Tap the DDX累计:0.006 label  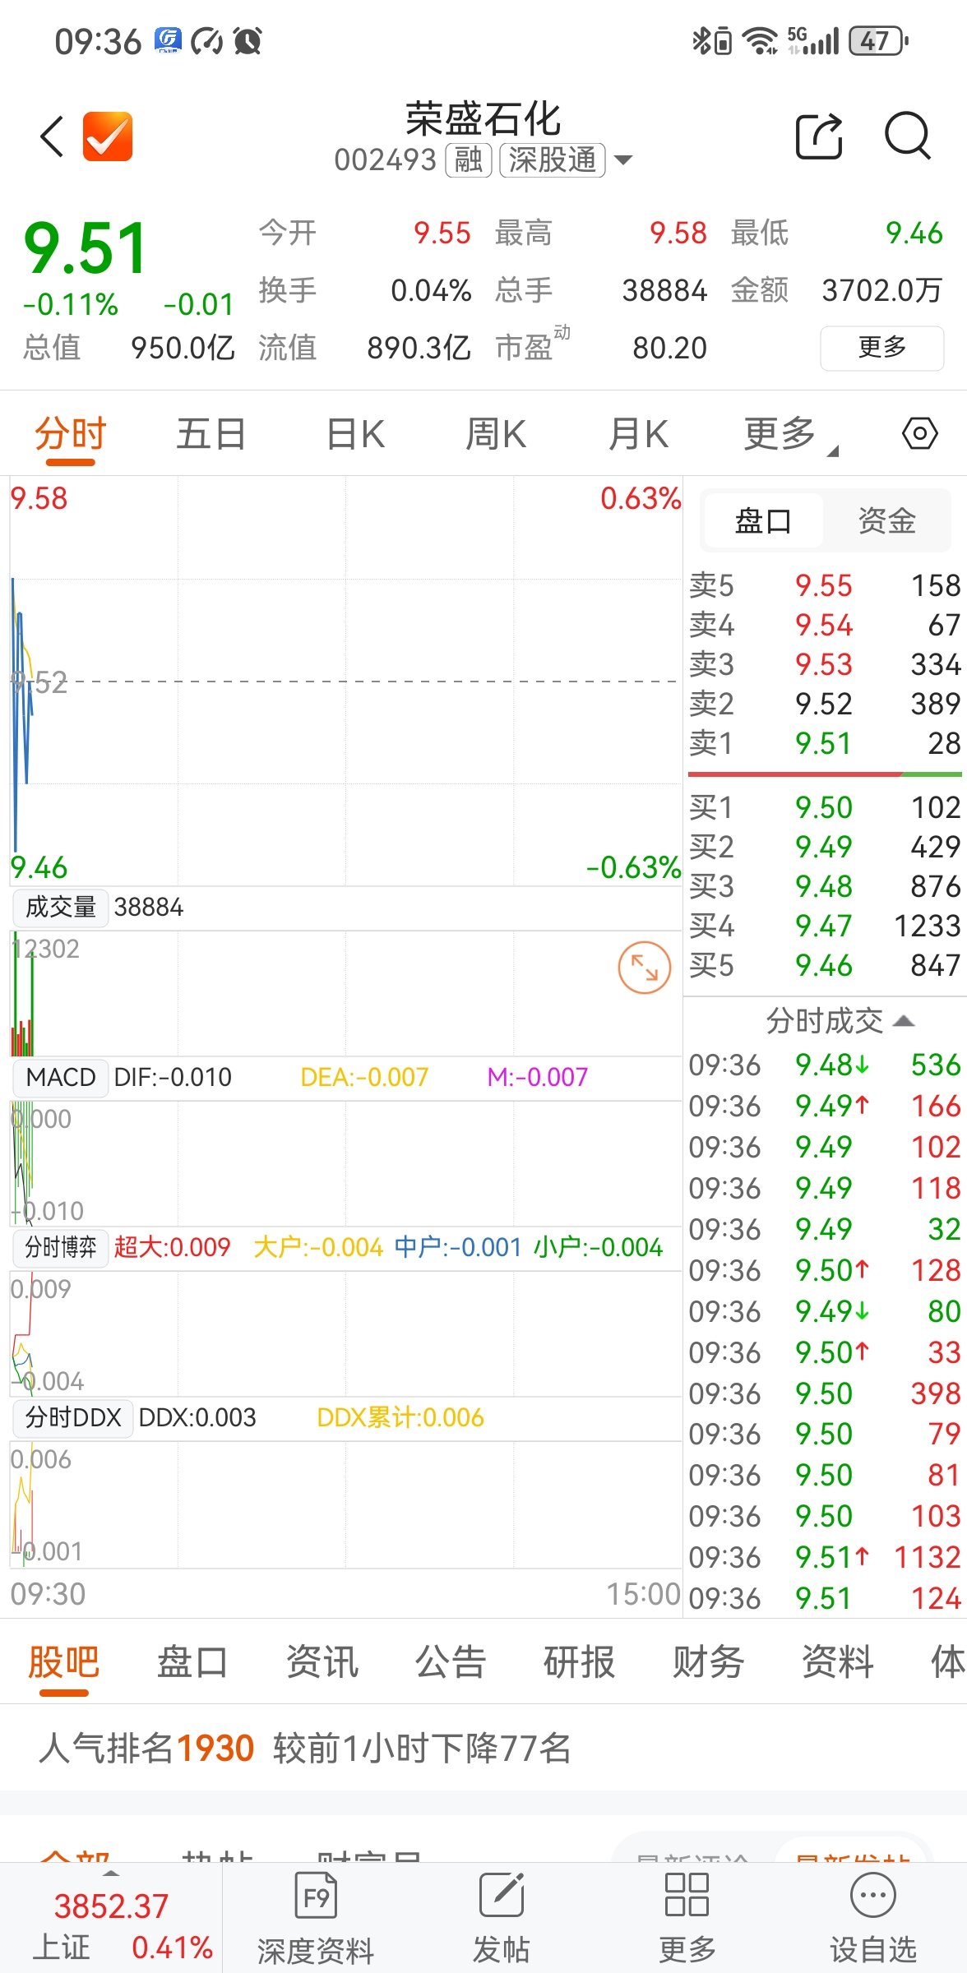coord(400,1417)
